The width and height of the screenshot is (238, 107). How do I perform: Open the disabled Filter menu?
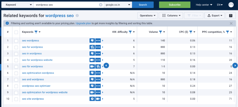pyautogui.click(x=194, y=16)
